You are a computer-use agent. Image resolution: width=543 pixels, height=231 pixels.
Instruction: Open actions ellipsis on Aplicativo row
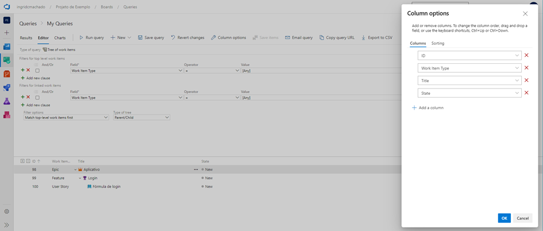[x=196, y=170]
